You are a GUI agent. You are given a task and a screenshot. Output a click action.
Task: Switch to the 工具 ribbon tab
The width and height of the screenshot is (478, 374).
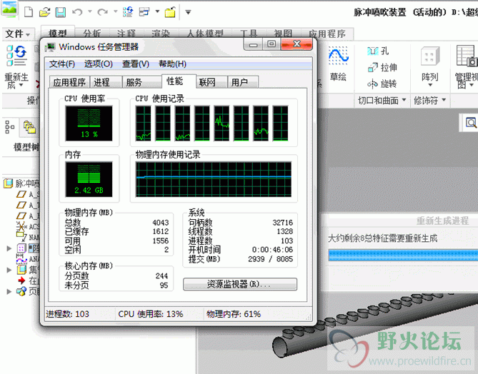point(249,34)
